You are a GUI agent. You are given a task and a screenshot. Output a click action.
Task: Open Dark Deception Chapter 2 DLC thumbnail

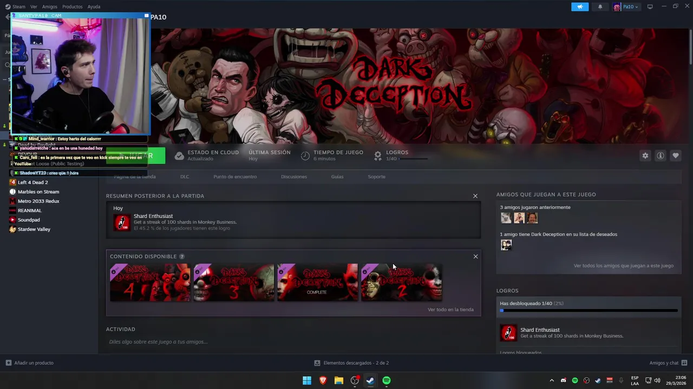(402, 283)
